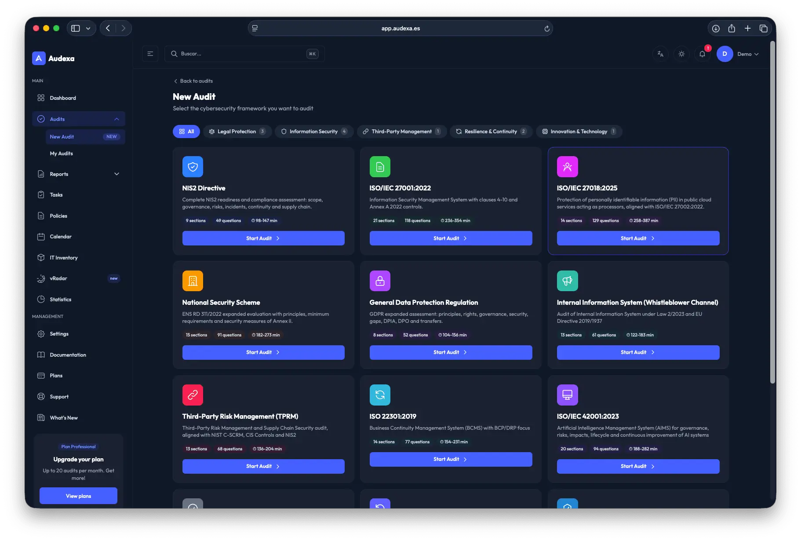This screenshot has height=541, width=801.
Task: Start Audit for National Security Scheme
Action: pos(263,352)
